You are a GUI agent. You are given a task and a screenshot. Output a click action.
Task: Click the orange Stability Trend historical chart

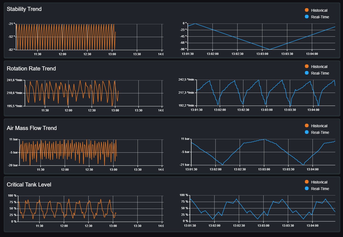click(x=65, y=37)
